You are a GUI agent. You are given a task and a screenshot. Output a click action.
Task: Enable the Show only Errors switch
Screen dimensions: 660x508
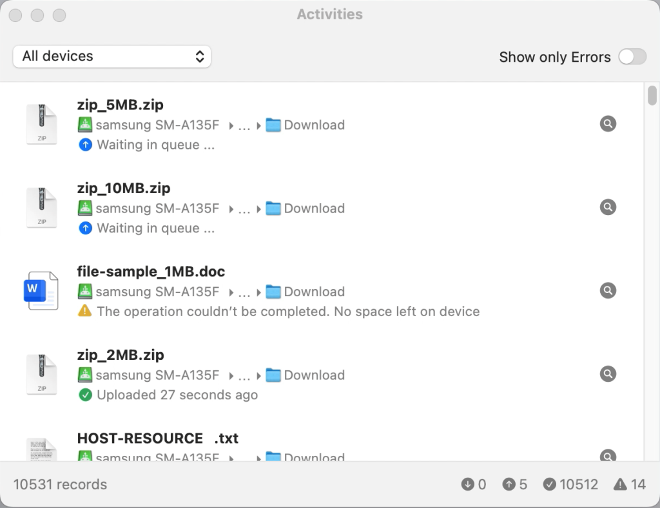tap(632, 57)
